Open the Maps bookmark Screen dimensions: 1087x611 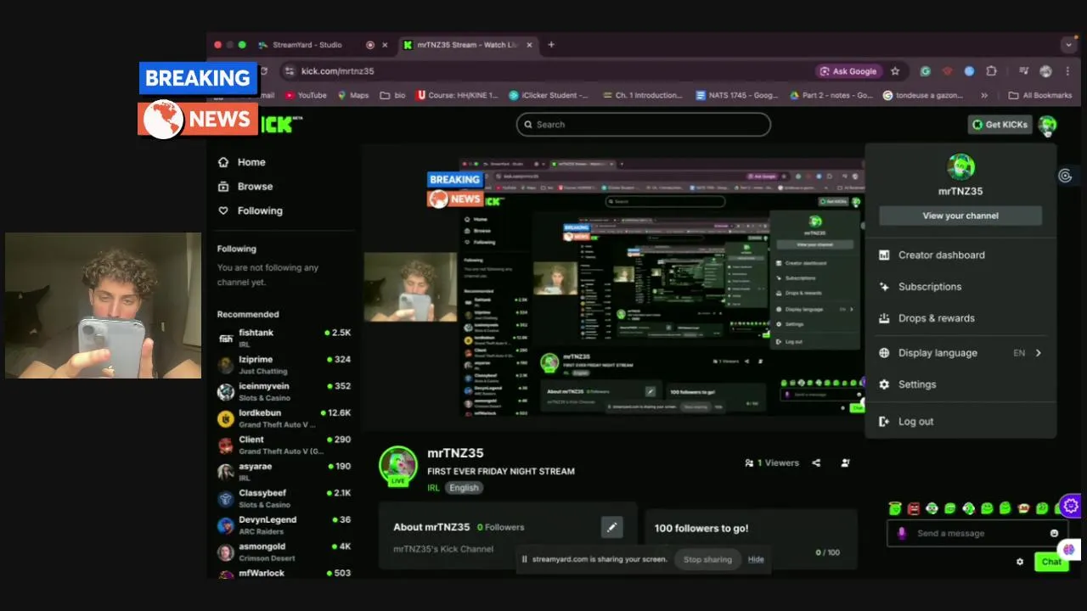[352, 95]
